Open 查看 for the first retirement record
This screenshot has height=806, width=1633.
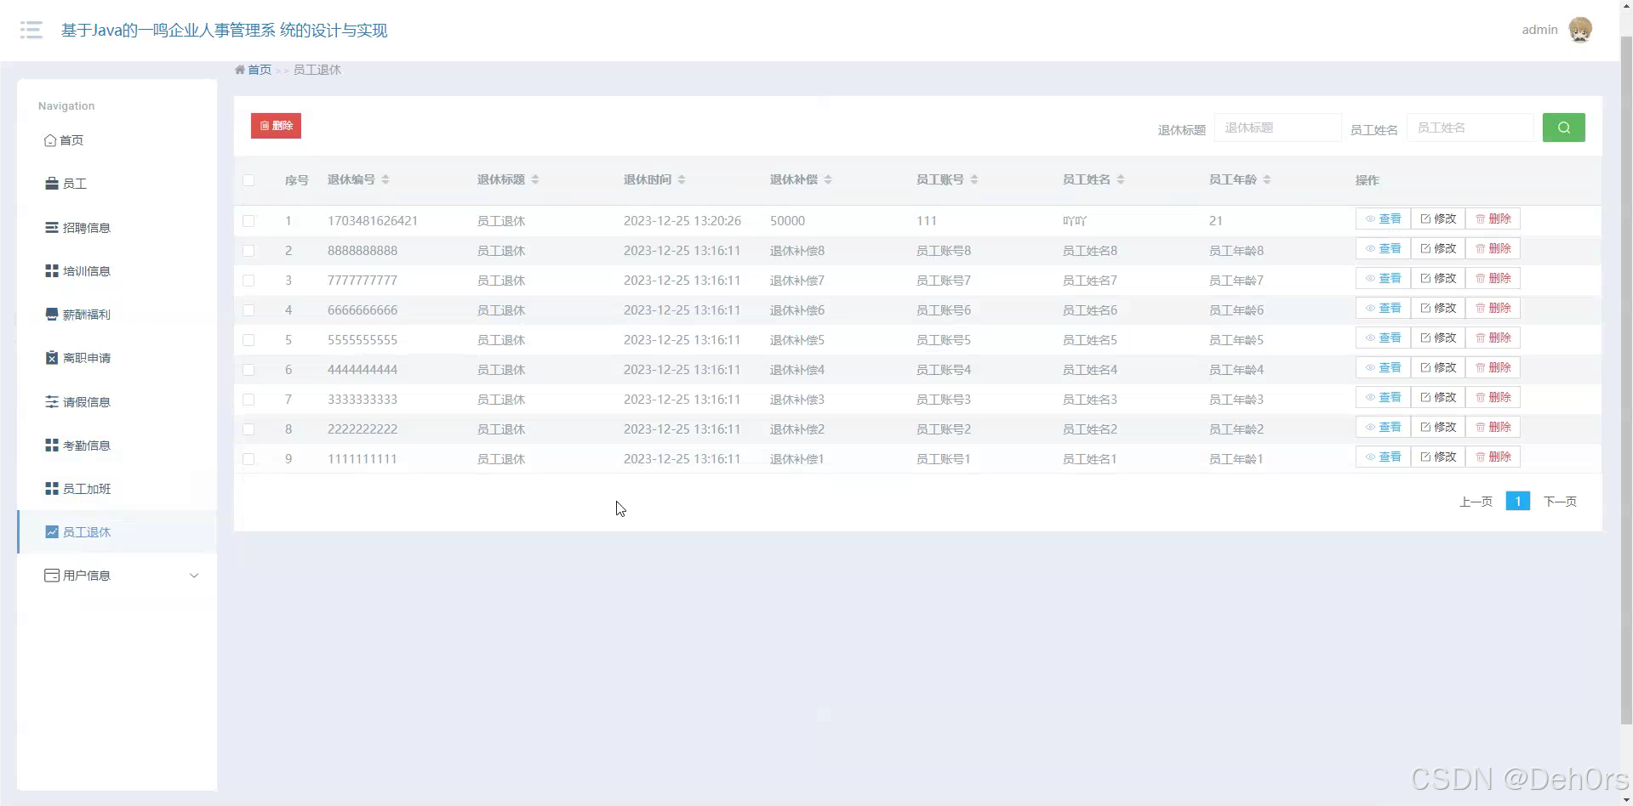[x=1383, y=219]
